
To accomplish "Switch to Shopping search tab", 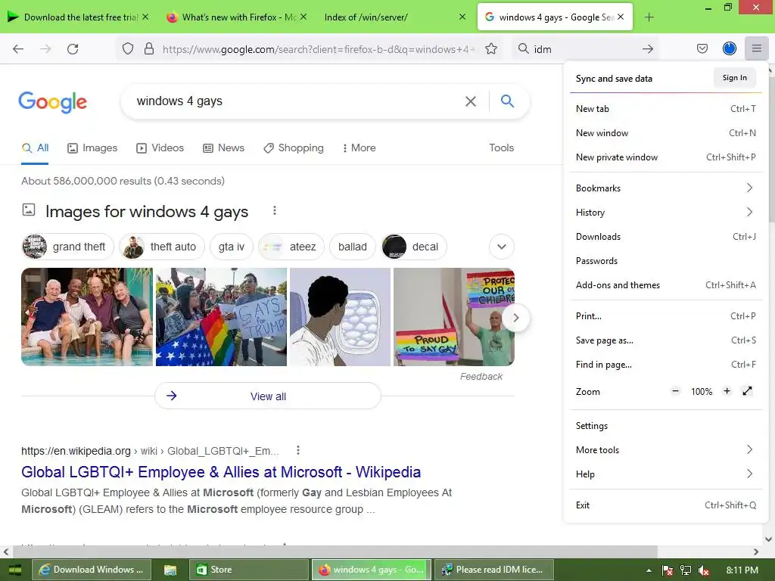I will point(294,148).
